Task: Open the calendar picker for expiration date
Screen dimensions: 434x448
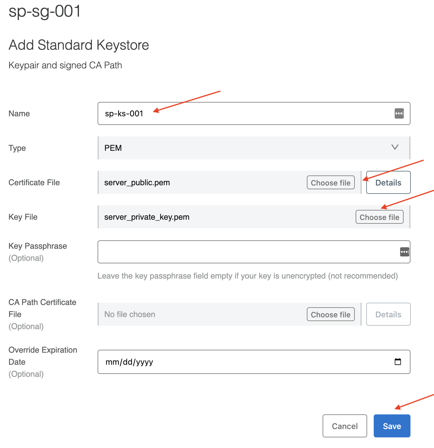Action: 398,362
